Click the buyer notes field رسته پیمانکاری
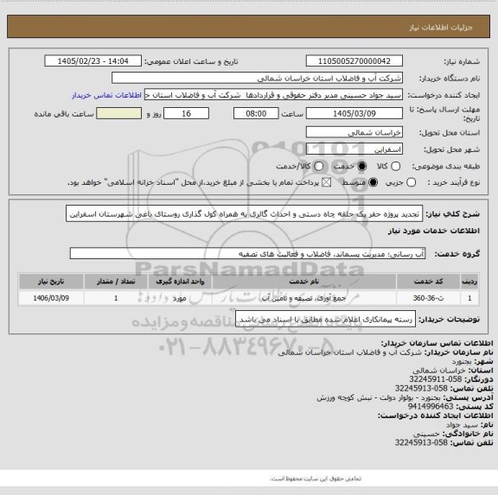This screenshot has height=495, width=498. (325, 319)
